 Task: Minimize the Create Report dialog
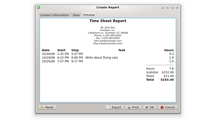[x=168, y=7]
